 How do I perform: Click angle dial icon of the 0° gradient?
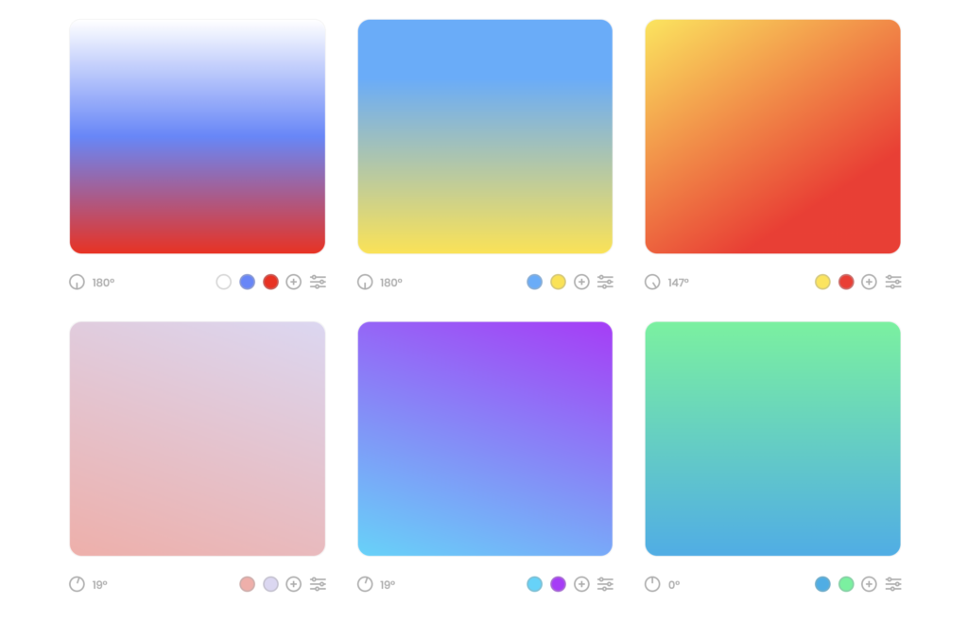[652, 584]
